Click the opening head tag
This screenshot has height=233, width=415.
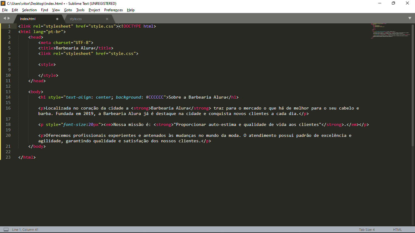pos(36,37)
